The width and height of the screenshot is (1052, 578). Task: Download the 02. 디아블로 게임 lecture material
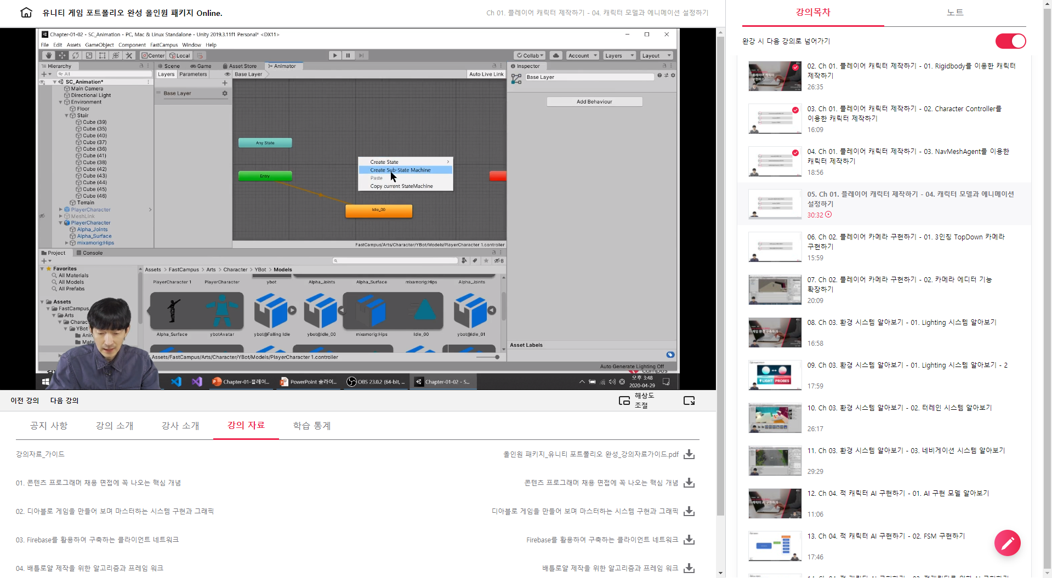click(x=689, y=511)
